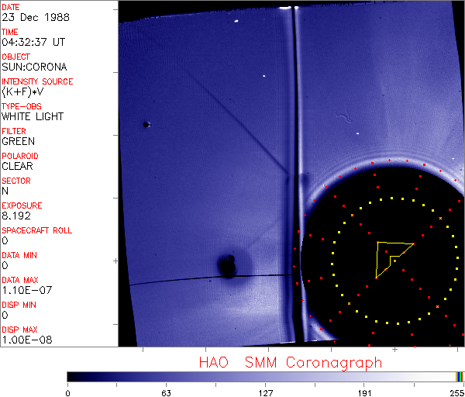Select the (K+F)*V intensity value

point(22,92)
